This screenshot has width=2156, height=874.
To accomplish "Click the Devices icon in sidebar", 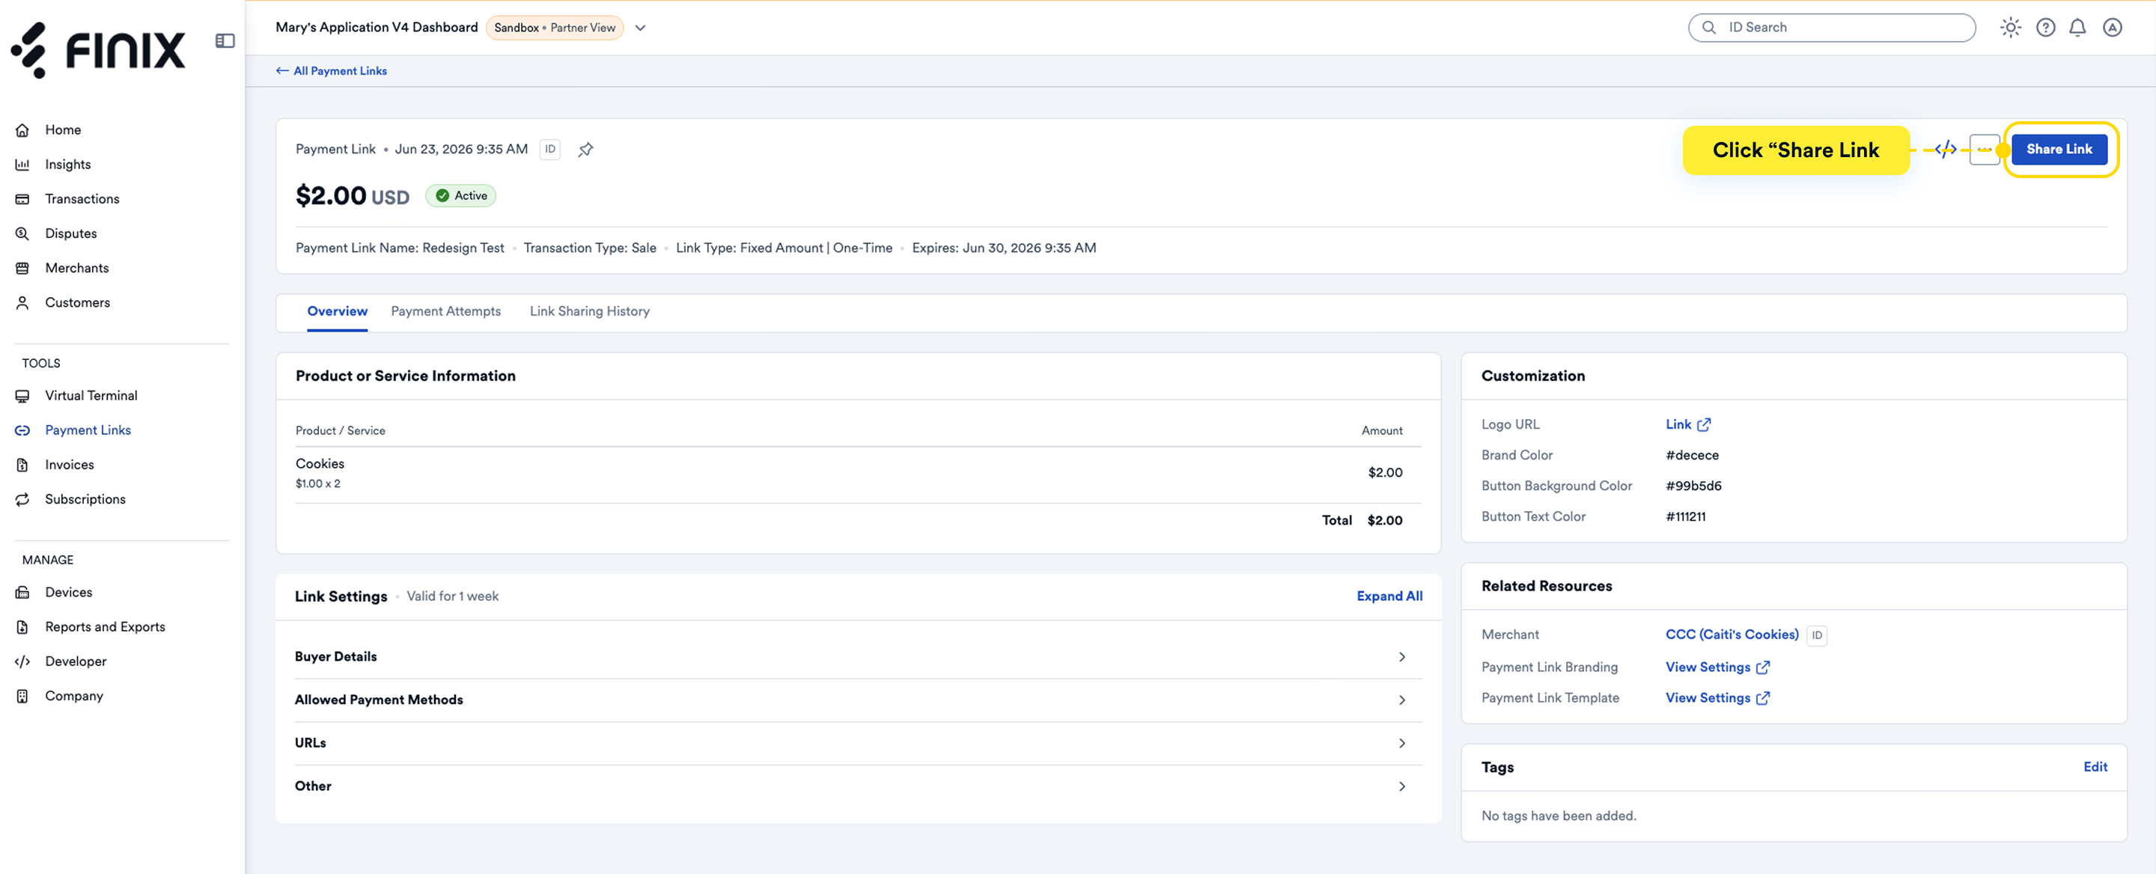I will click(22, 592).
